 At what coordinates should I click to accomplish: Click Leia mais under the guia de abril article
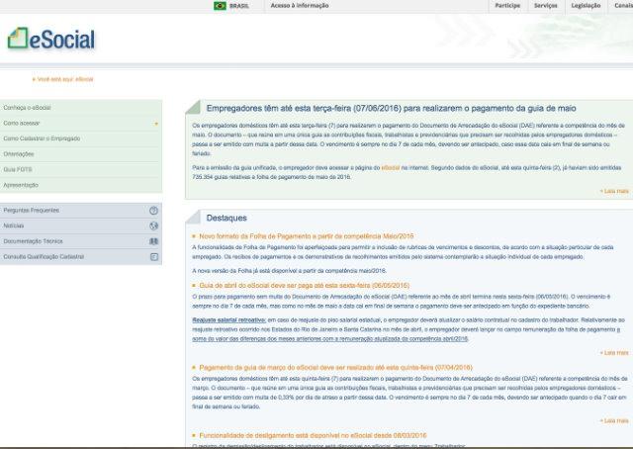point(614,353)
